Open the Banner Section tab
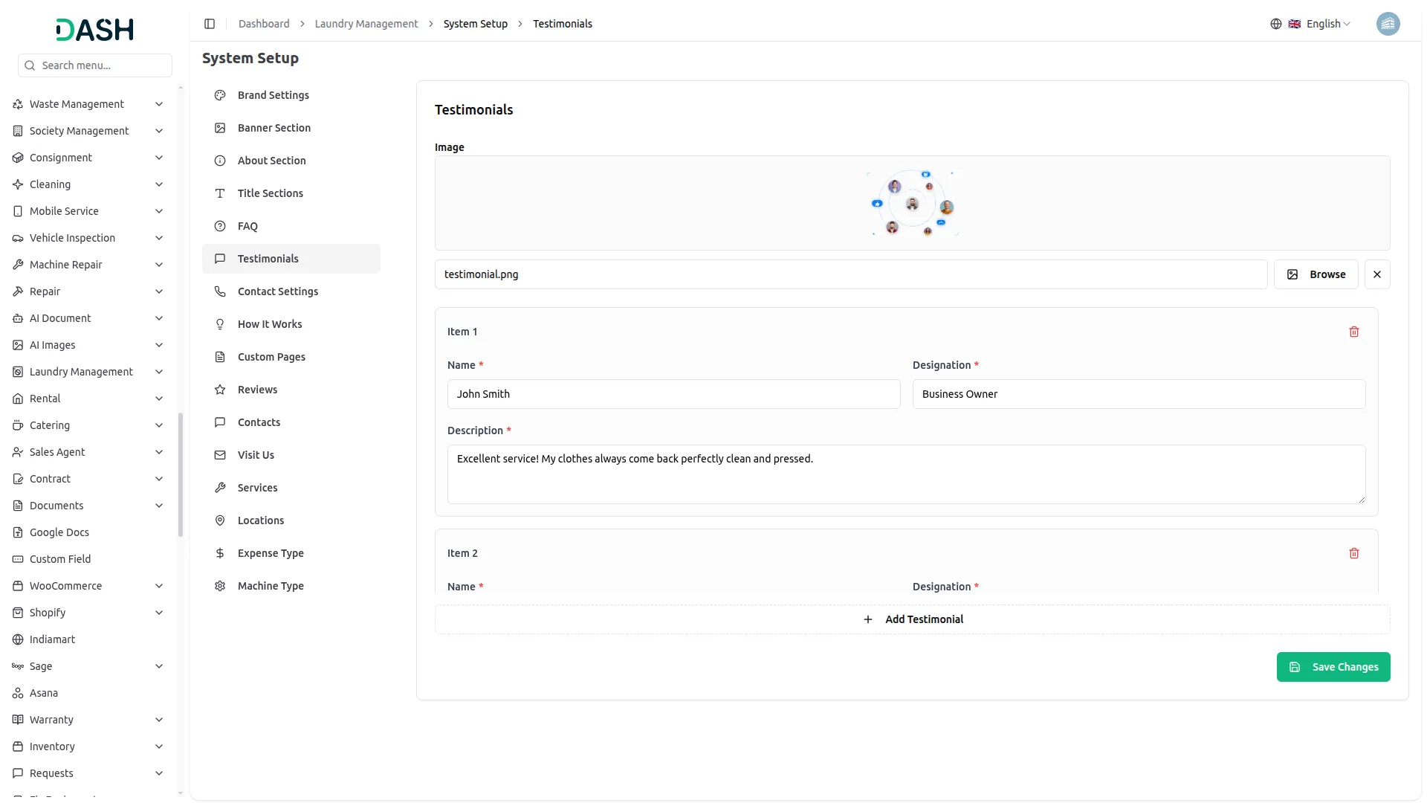Image resolution: width=1427 pixels, height=803 pixels. [x=274, y=127]
